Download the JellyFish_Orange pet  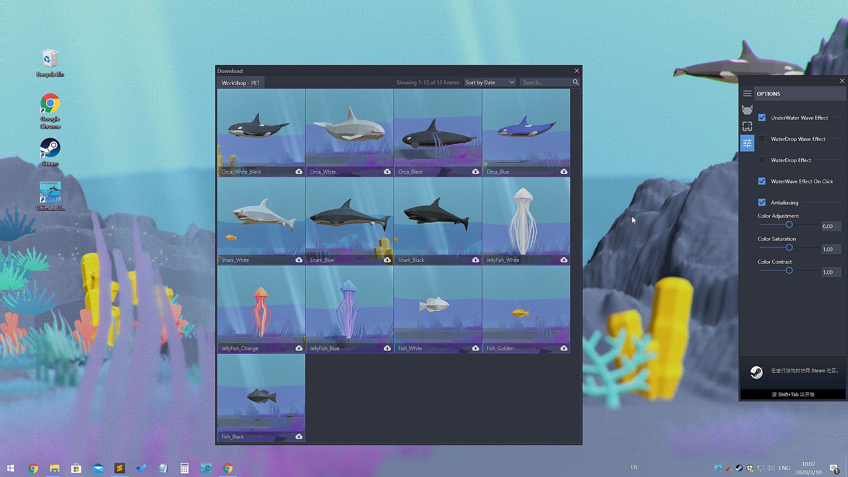coord(299,348)
